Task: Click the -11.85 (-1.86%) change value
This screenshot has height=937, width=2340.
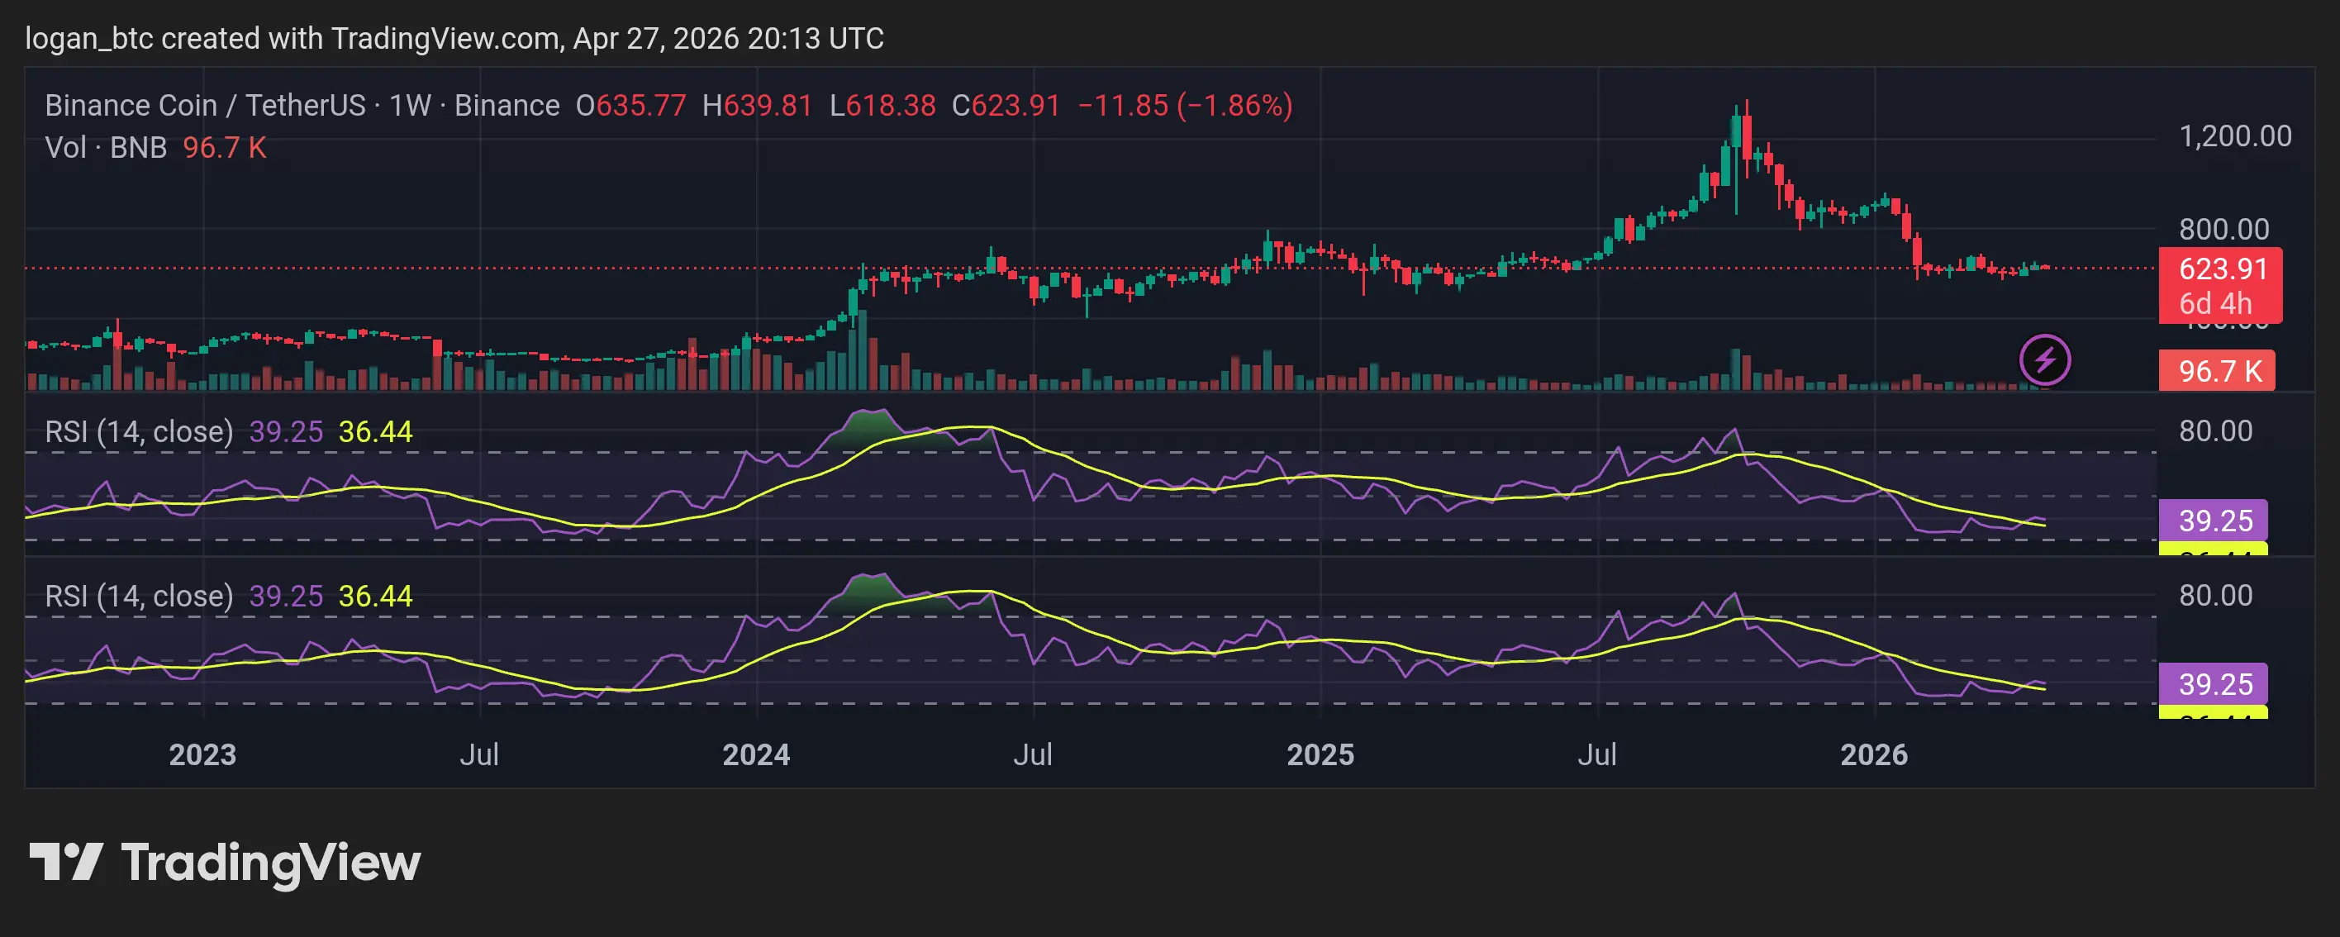Action: [x=1185, y=106]
